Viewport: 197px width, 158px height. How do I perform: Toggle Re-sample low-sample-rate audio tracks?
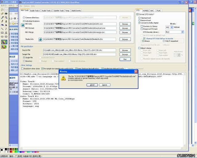click(x=42, y=69)
